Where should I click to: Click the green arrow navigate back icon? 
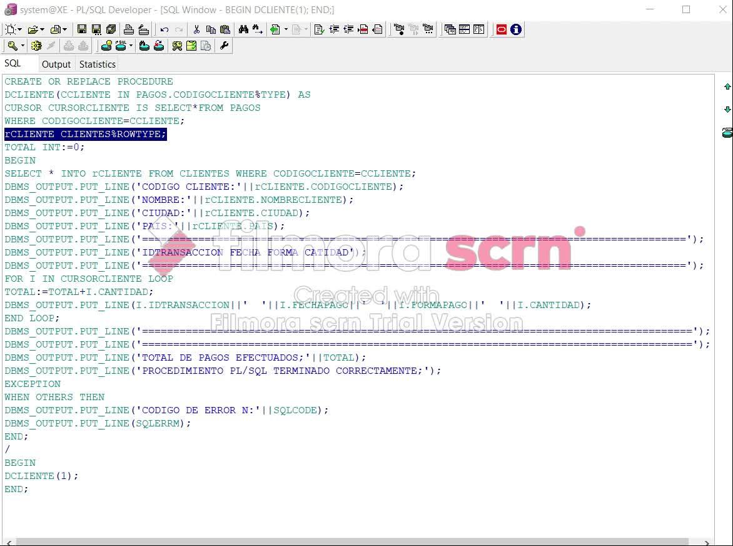tap(275, 29)
